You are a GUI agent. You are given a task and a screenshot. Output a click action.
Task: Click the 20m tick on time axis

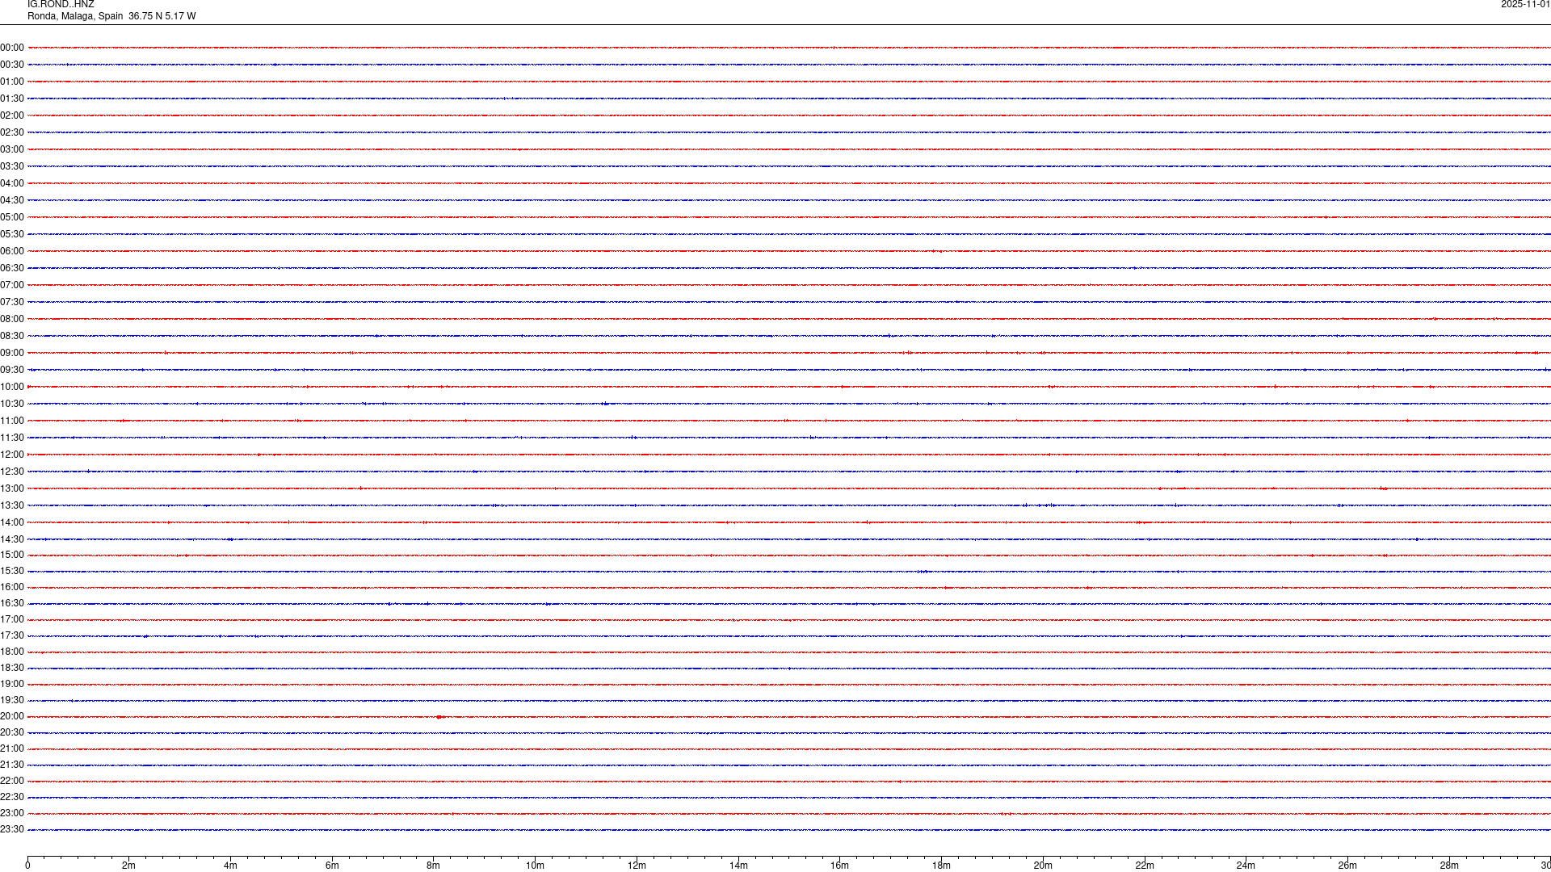click(1043, 865)
